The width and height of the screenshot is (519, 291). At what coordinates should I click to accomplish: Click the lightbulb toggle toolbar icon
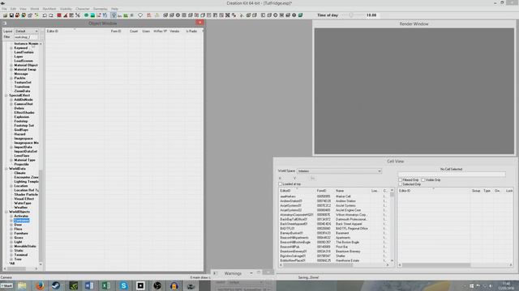(x=114, y=15)
